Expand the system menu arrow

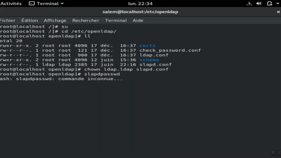[x=277, y=4]
